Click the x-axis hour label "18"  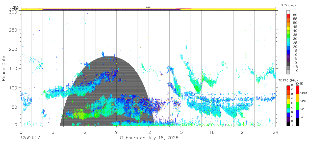pos(212,132)
